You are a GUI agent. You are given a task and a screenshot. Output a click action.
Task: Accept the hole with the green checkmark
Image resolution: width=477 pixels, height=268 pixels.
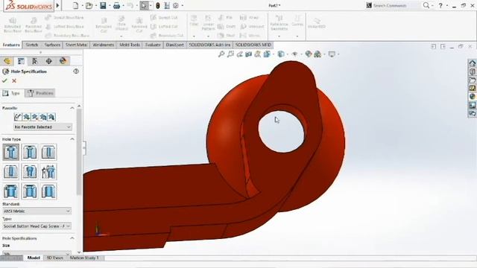pyautogui.click(x=4, y=81)
